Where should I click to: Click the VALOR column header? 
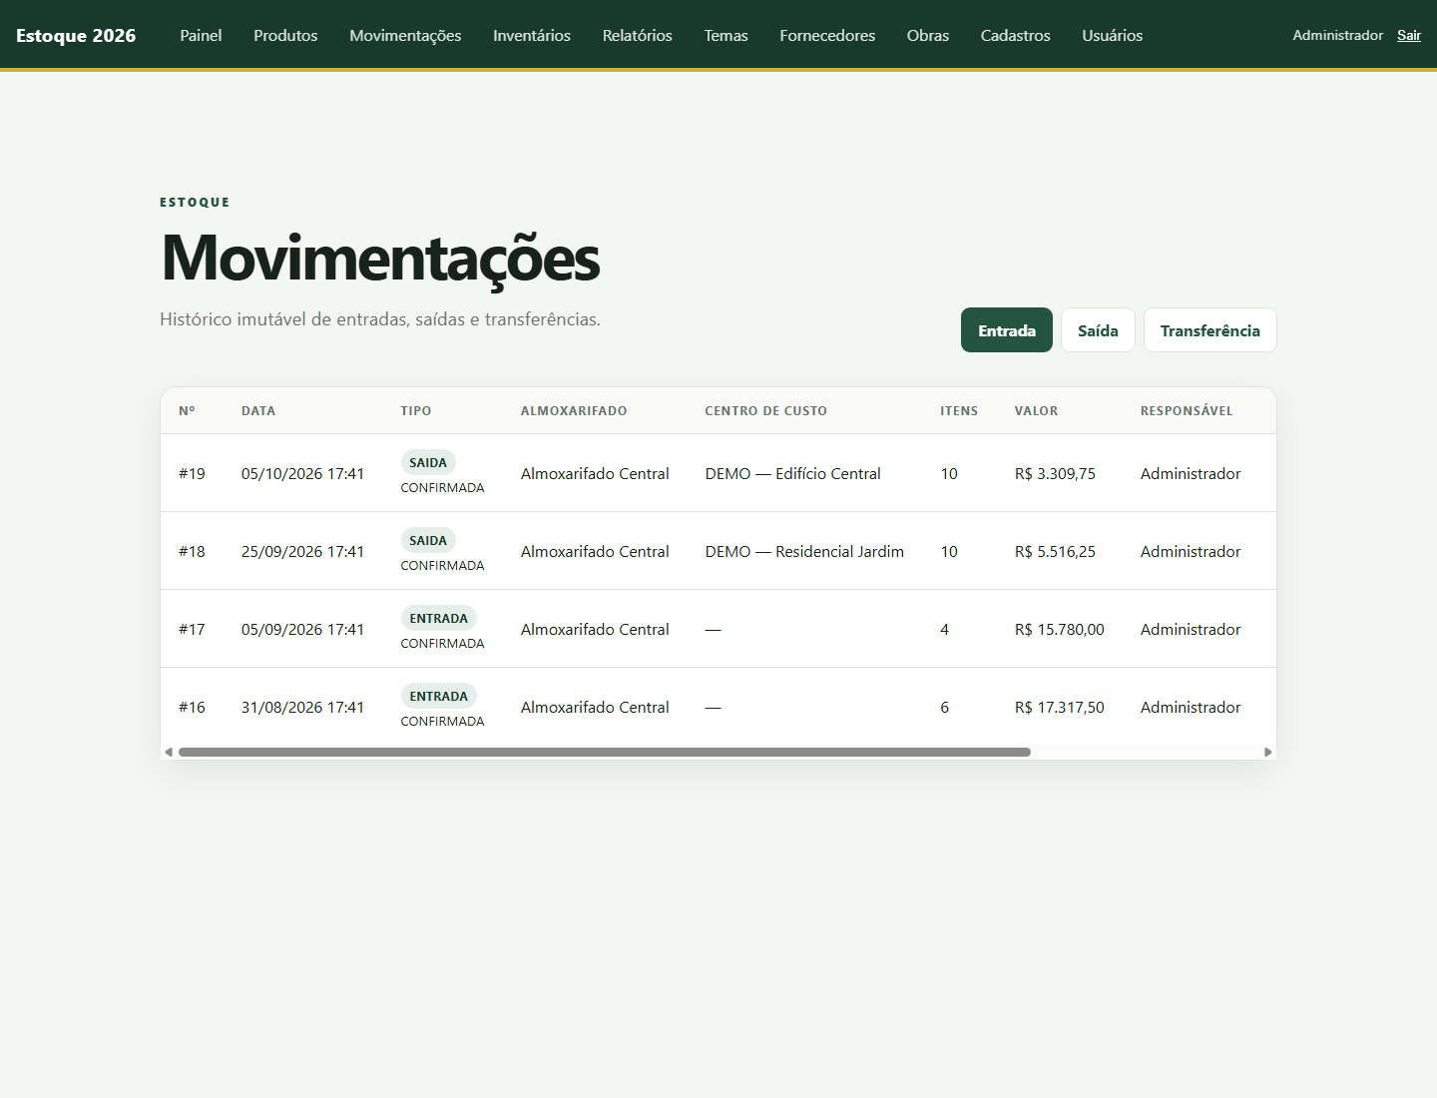click(x=1036, y=410)
